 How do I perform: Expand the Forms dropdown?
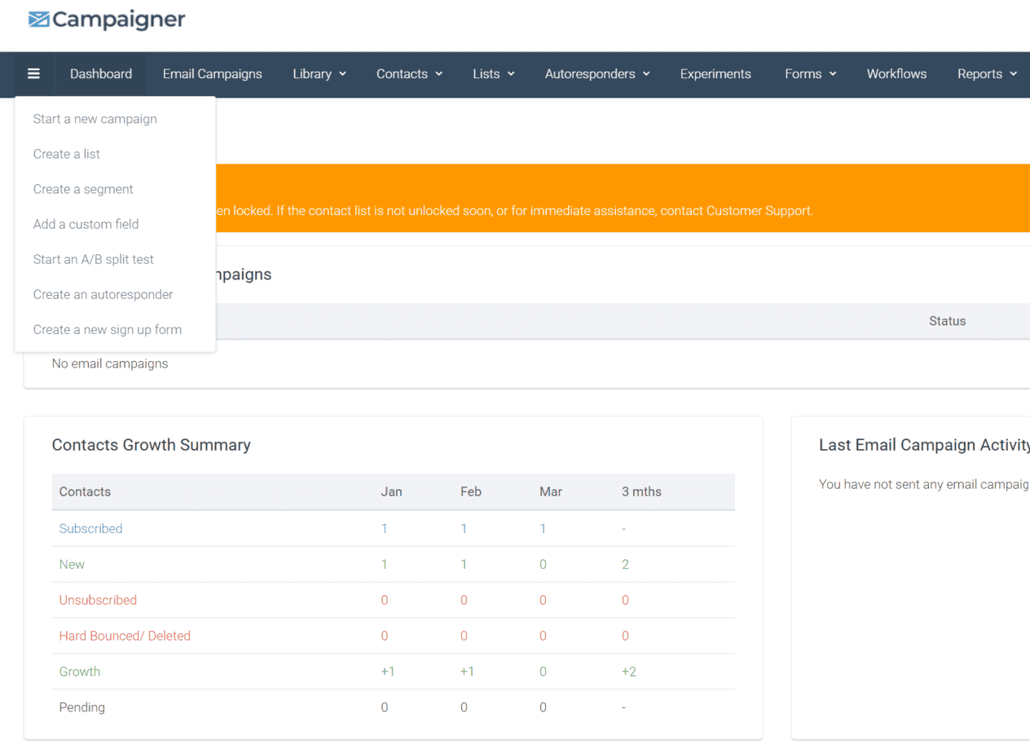coord(809,74)
